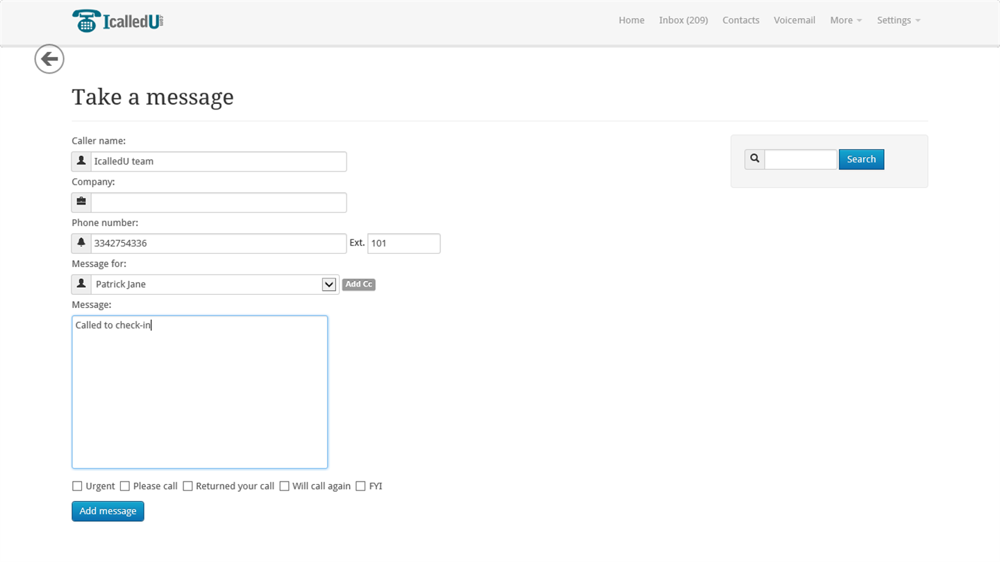Expand the Settings menu
Viewport: 1000px width, 562px height.
pos(898,20)
